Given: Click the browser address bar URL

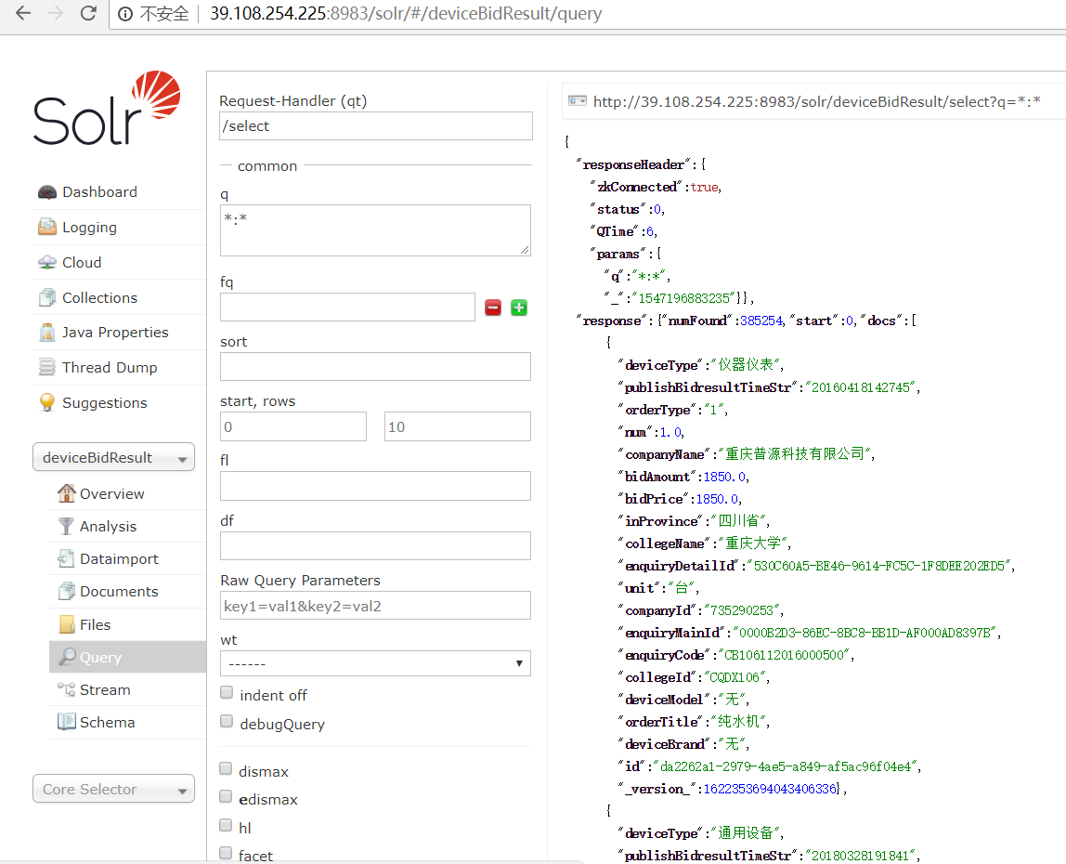Looking at the screenshot, I should click(406, 14).
